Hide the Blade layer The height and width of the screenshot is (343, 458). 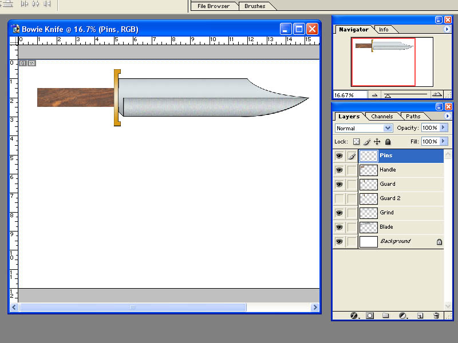339,227
